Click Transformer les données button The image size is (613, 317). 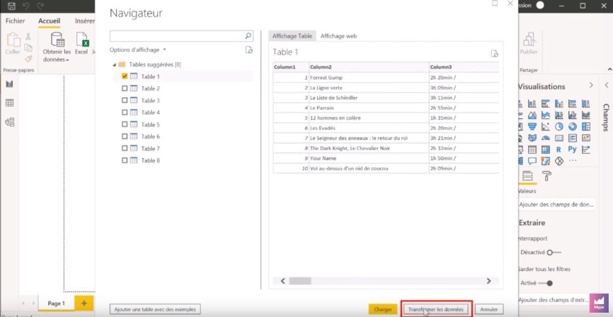[436, 309]
